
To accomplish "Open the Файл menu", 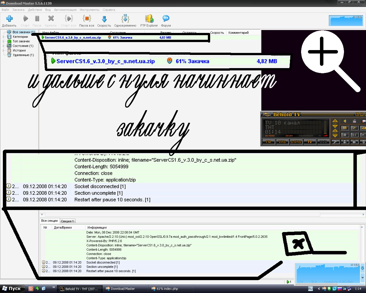I will click(5, 10).
